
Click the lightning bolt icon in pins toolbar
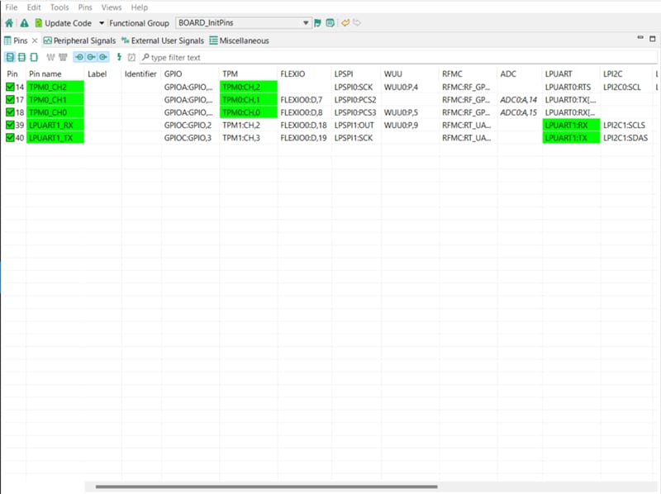point(119,57)
